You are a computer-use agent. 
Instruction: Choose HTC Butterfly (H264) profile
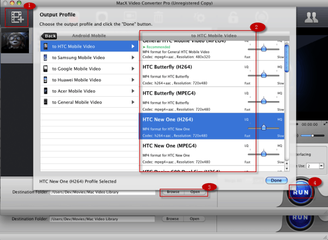click(212, 74)
